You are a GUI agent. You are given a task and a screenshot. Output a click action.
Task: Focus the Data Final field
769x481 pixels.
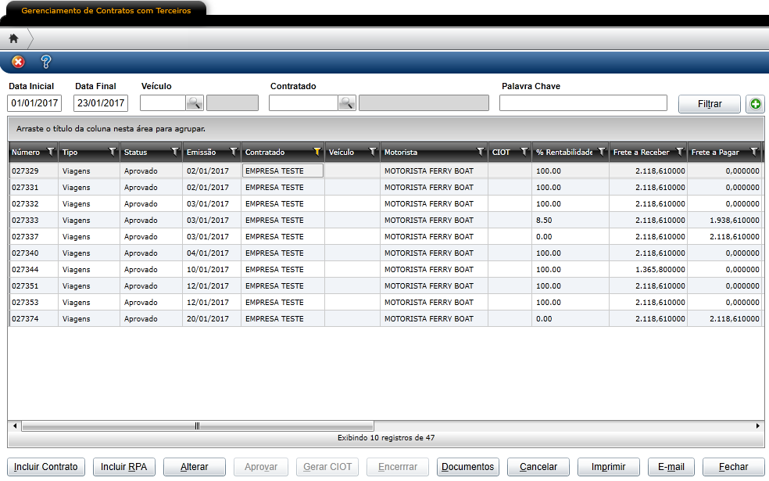click(x=101, y=103)
